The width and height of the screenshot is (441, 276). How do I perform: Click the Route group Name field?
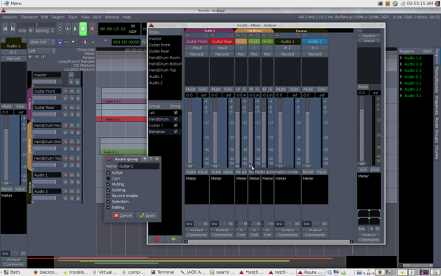(139, 166)
